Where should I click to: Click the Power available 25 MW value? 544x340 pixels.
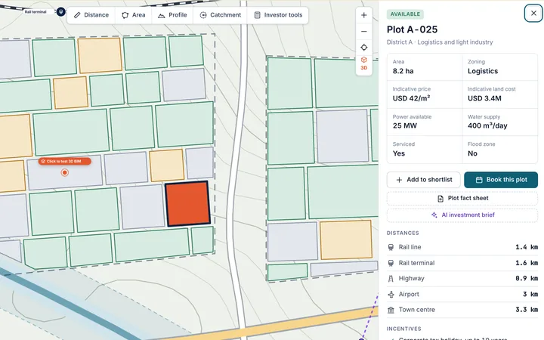(x=405, y=125)
